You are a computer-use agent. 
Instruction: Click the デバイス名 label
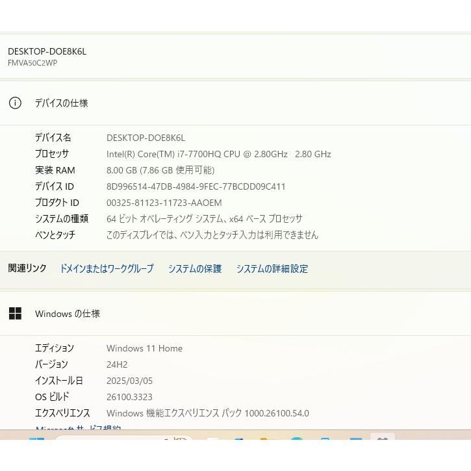(x=53, y=138)
